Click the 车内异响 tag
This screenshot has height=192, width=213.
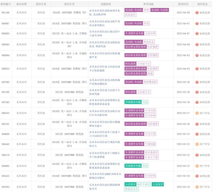[x=150, y=115]
